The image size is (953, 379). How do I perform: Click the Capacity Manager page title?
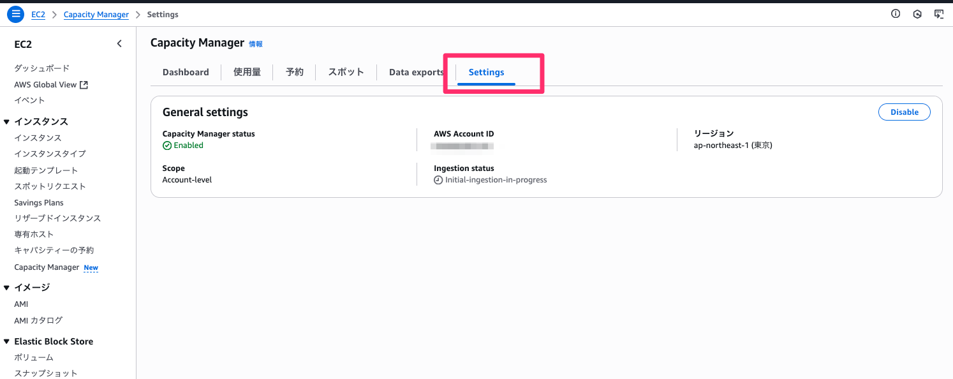(197, 43)
